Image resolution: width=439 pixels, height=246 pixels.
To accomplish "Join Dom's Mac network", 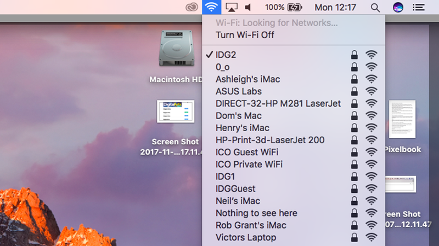I will [x=294, y=115].
